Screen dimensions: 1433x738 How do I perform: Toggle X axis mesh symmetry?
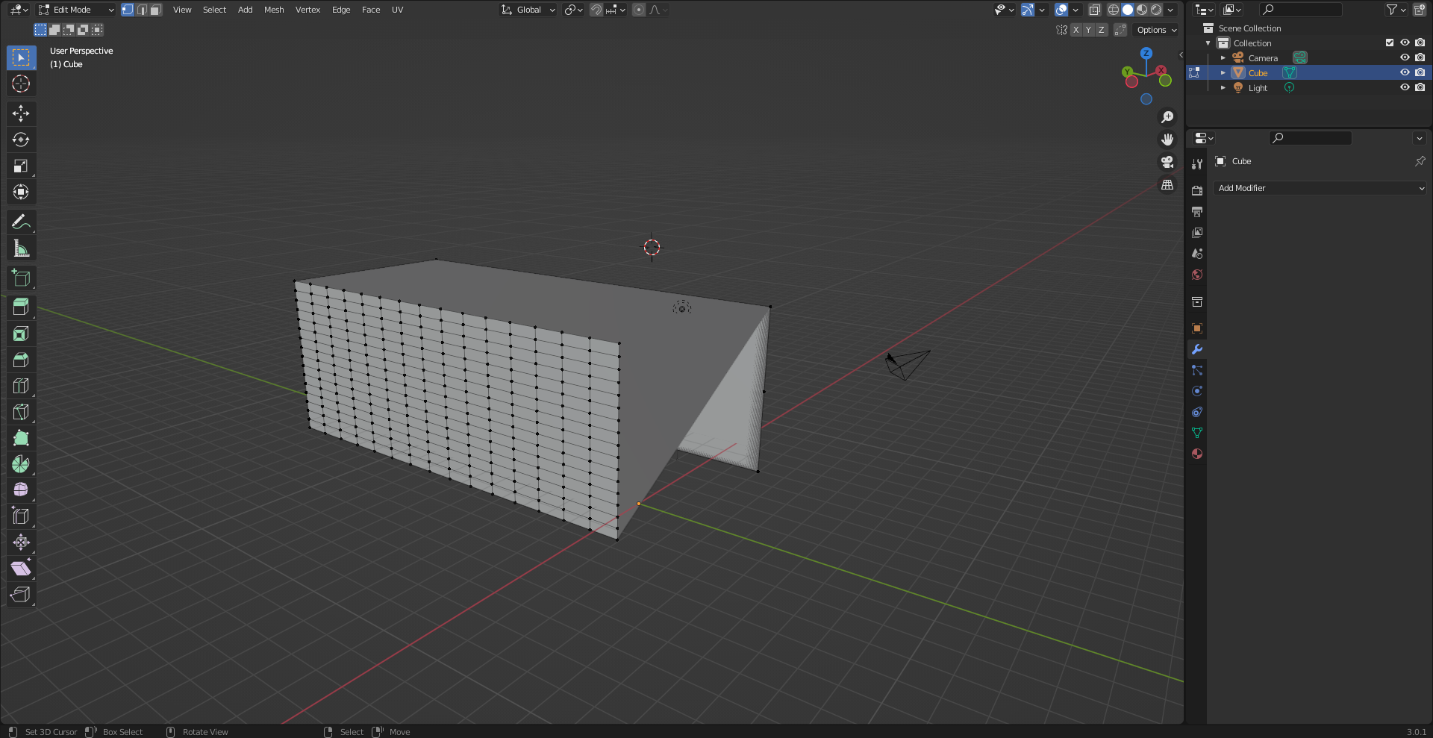(x=1075, y=30)
